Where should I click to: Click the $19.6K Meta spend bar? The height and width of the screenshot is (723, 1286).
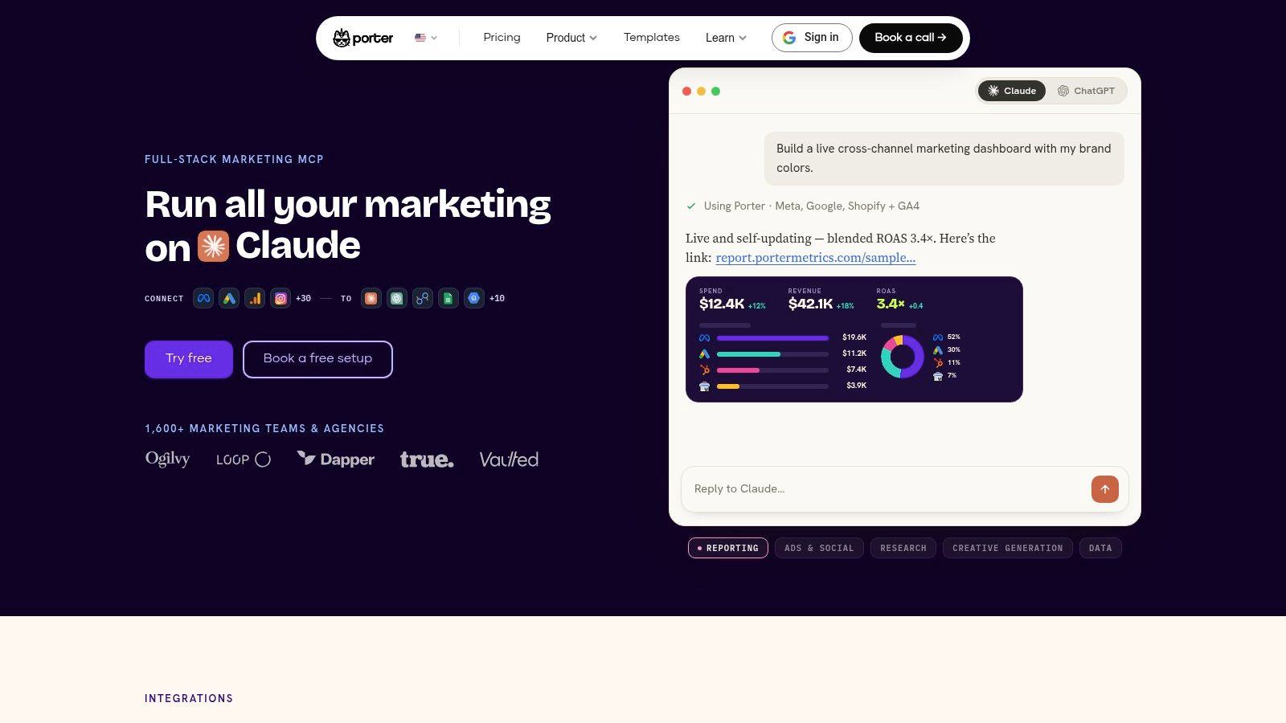tap(772, 338)
